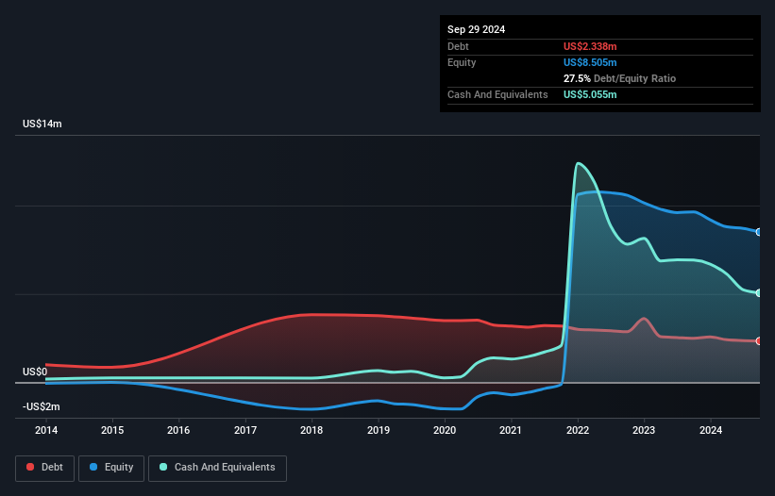Click the teal Cash legend dot

[163, 467]
